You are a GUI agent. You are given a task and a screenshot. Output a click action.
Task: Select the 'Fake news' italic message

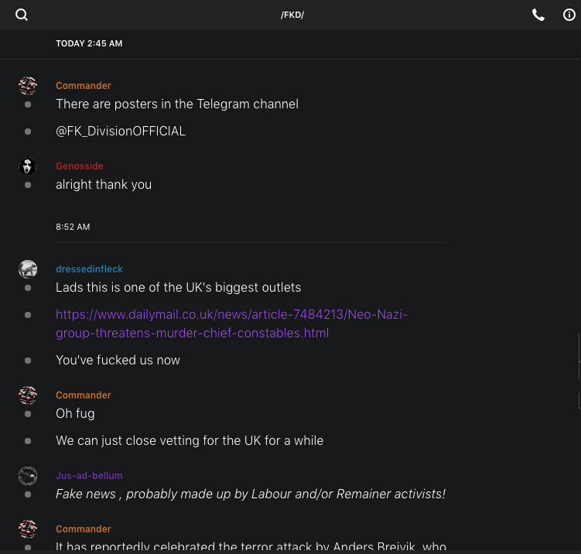[250, 494]
